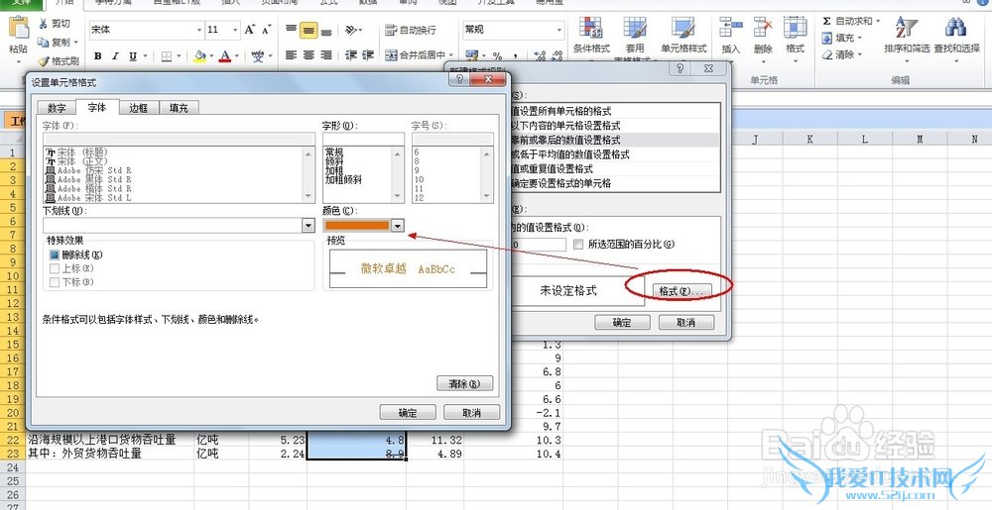
Task: Click the Increase Font Size icon
Action: pos(250,30)
